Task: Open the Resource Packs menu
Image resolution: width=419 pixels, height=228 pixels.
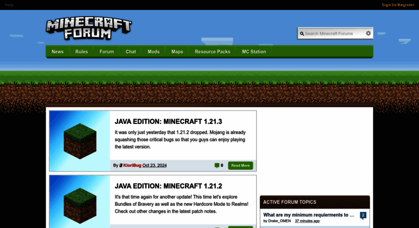Action: pyautogui.click(x=212, y=52)
